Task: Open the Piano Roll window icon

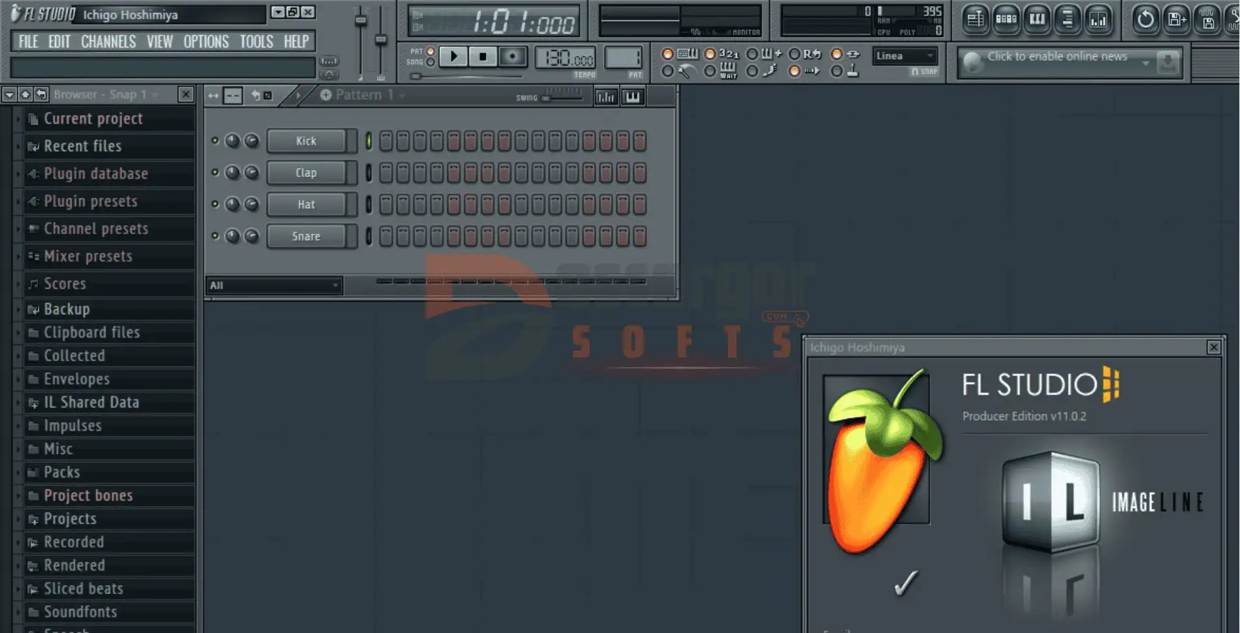Action: click(x=1037, y=19)
